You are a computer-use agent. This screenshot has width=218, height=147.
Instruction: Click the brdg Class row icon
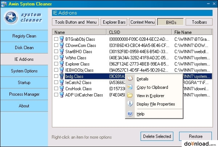tap(62, 76)
